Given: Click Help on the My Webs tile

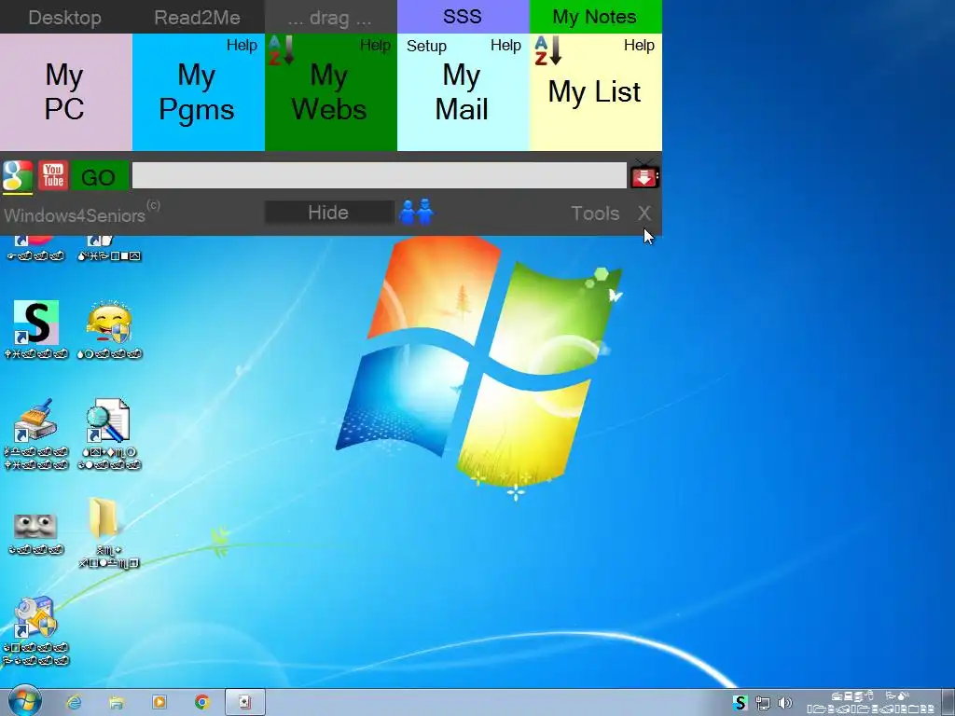Looking at the screenshot, I should click(x=375, y=45).
